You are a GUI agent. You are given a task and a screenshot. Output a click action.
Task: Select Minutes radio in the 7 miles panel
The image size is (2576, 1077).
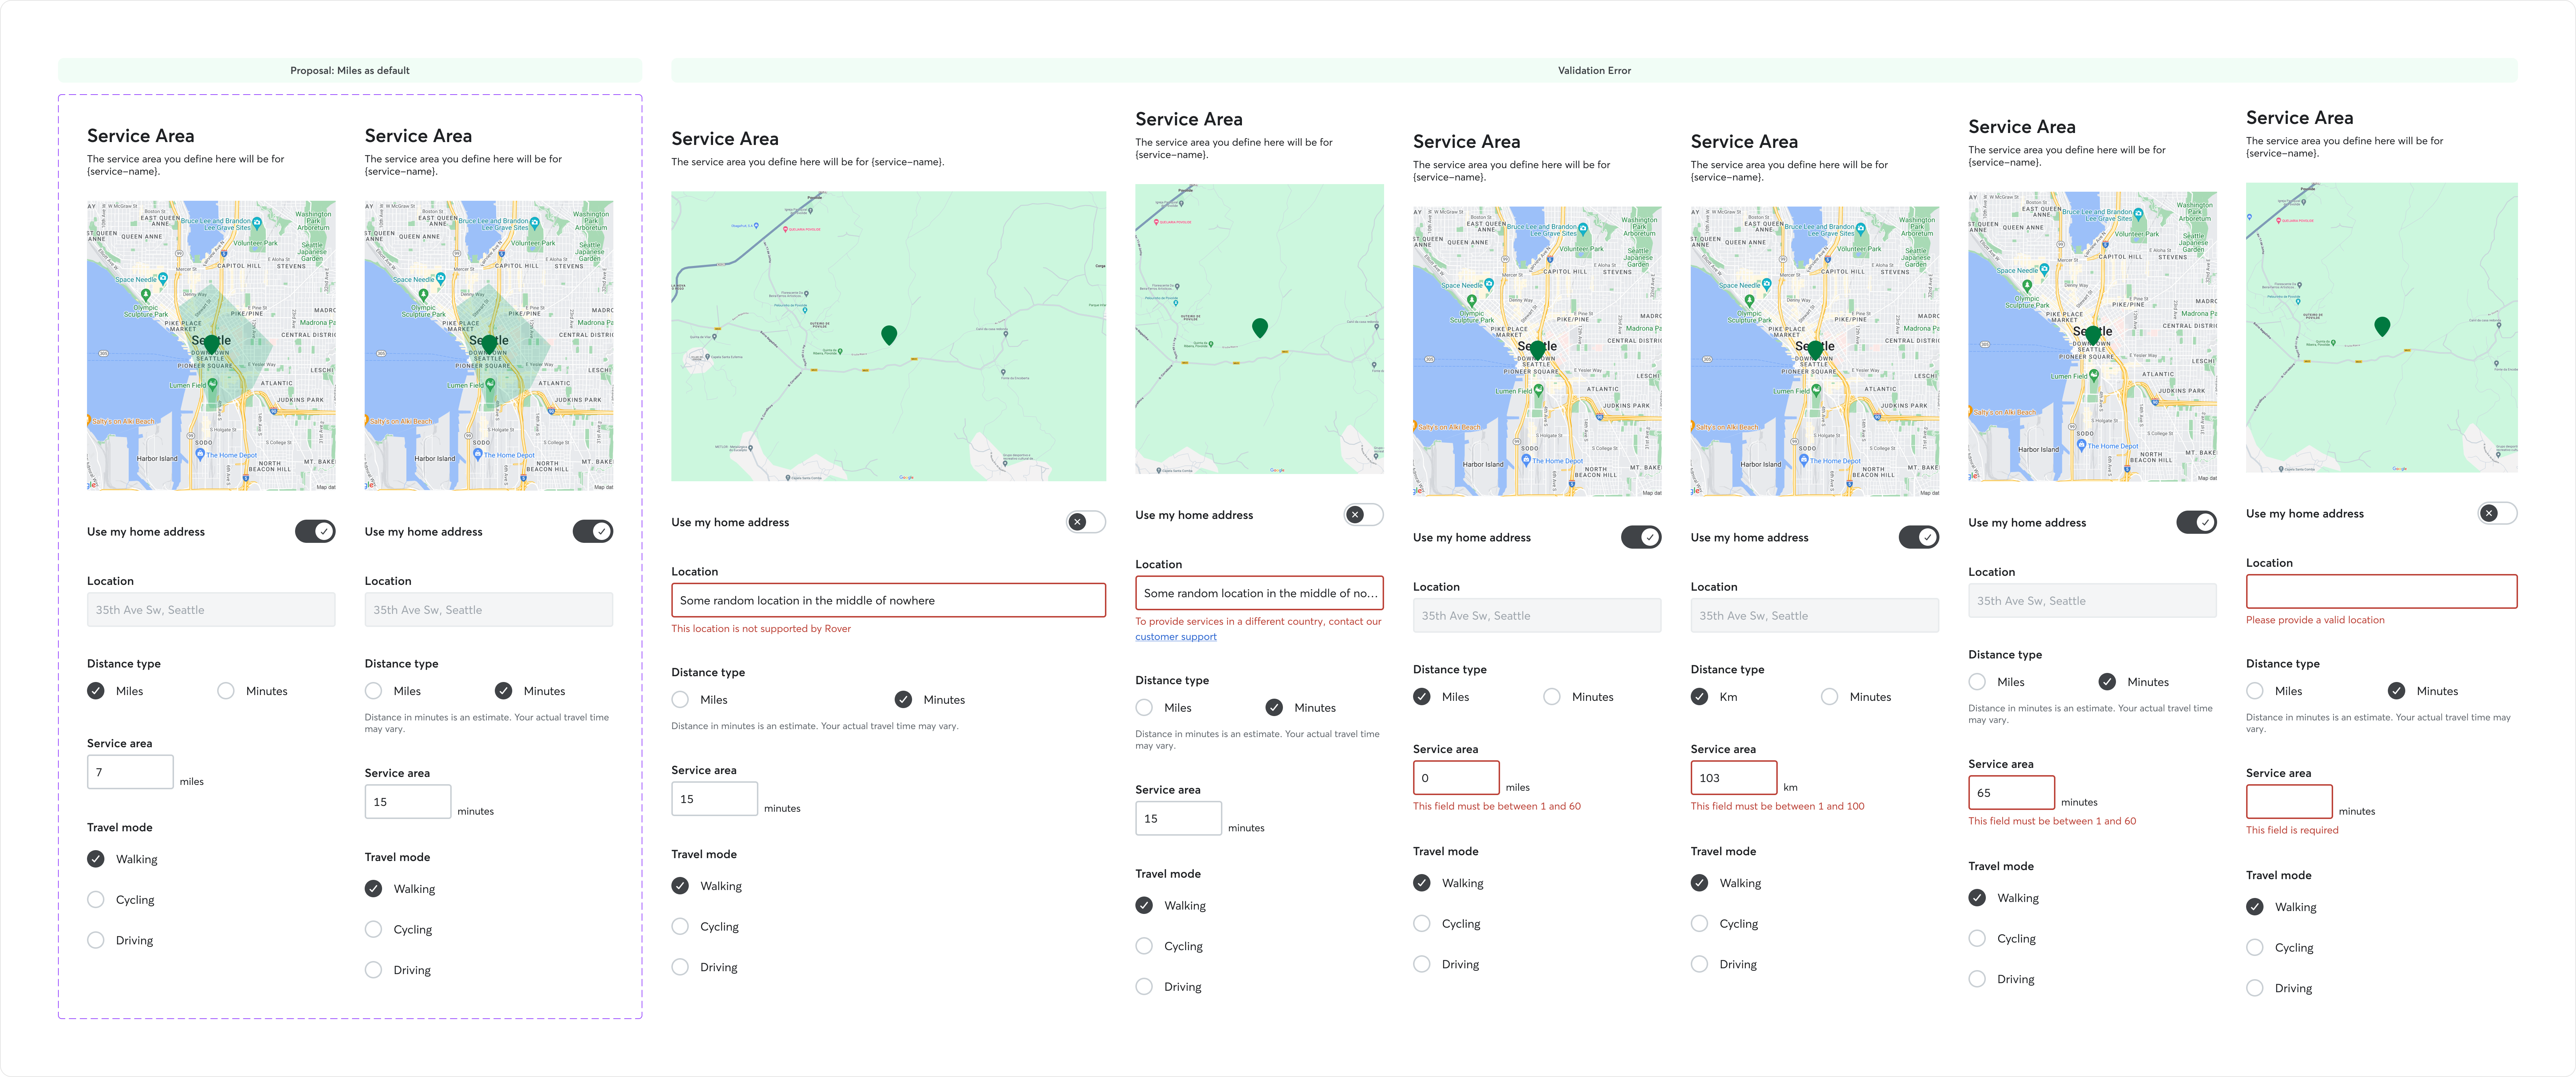pyautogui.click(x=226, y=691)
